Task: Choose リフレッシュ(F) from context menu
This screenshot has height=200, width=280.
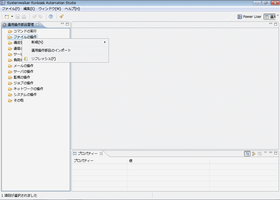Action: [x=65, y=59]
